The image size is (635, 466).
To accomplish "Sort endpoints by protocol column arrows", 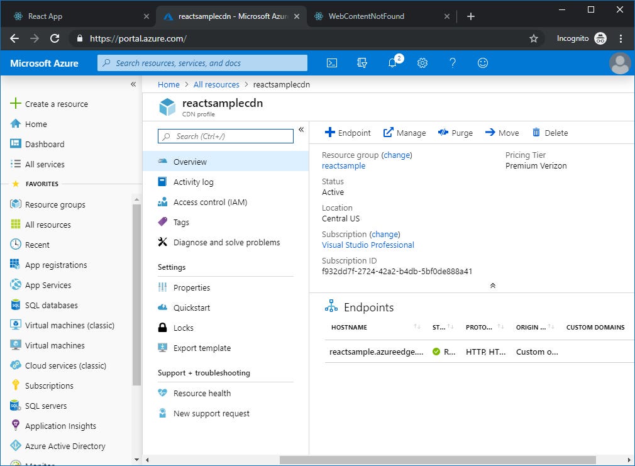I will [500, 326].
